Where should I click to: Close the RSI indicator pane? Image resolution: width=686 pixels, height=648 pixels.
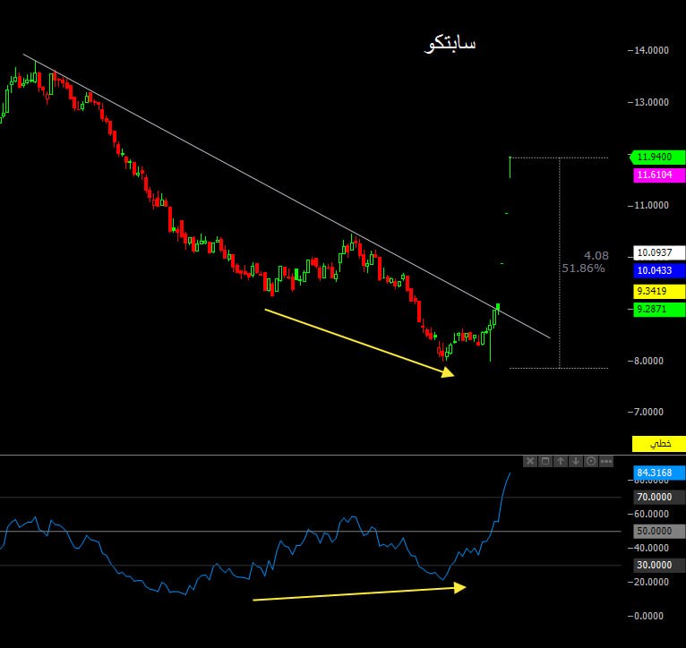(530, 461)
